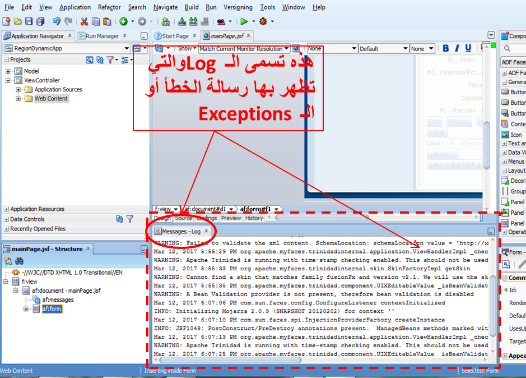This screenshot has height=378, width=526.
Task: Toggle Underline formatting in editor toolbar
Action: point(468,49)
